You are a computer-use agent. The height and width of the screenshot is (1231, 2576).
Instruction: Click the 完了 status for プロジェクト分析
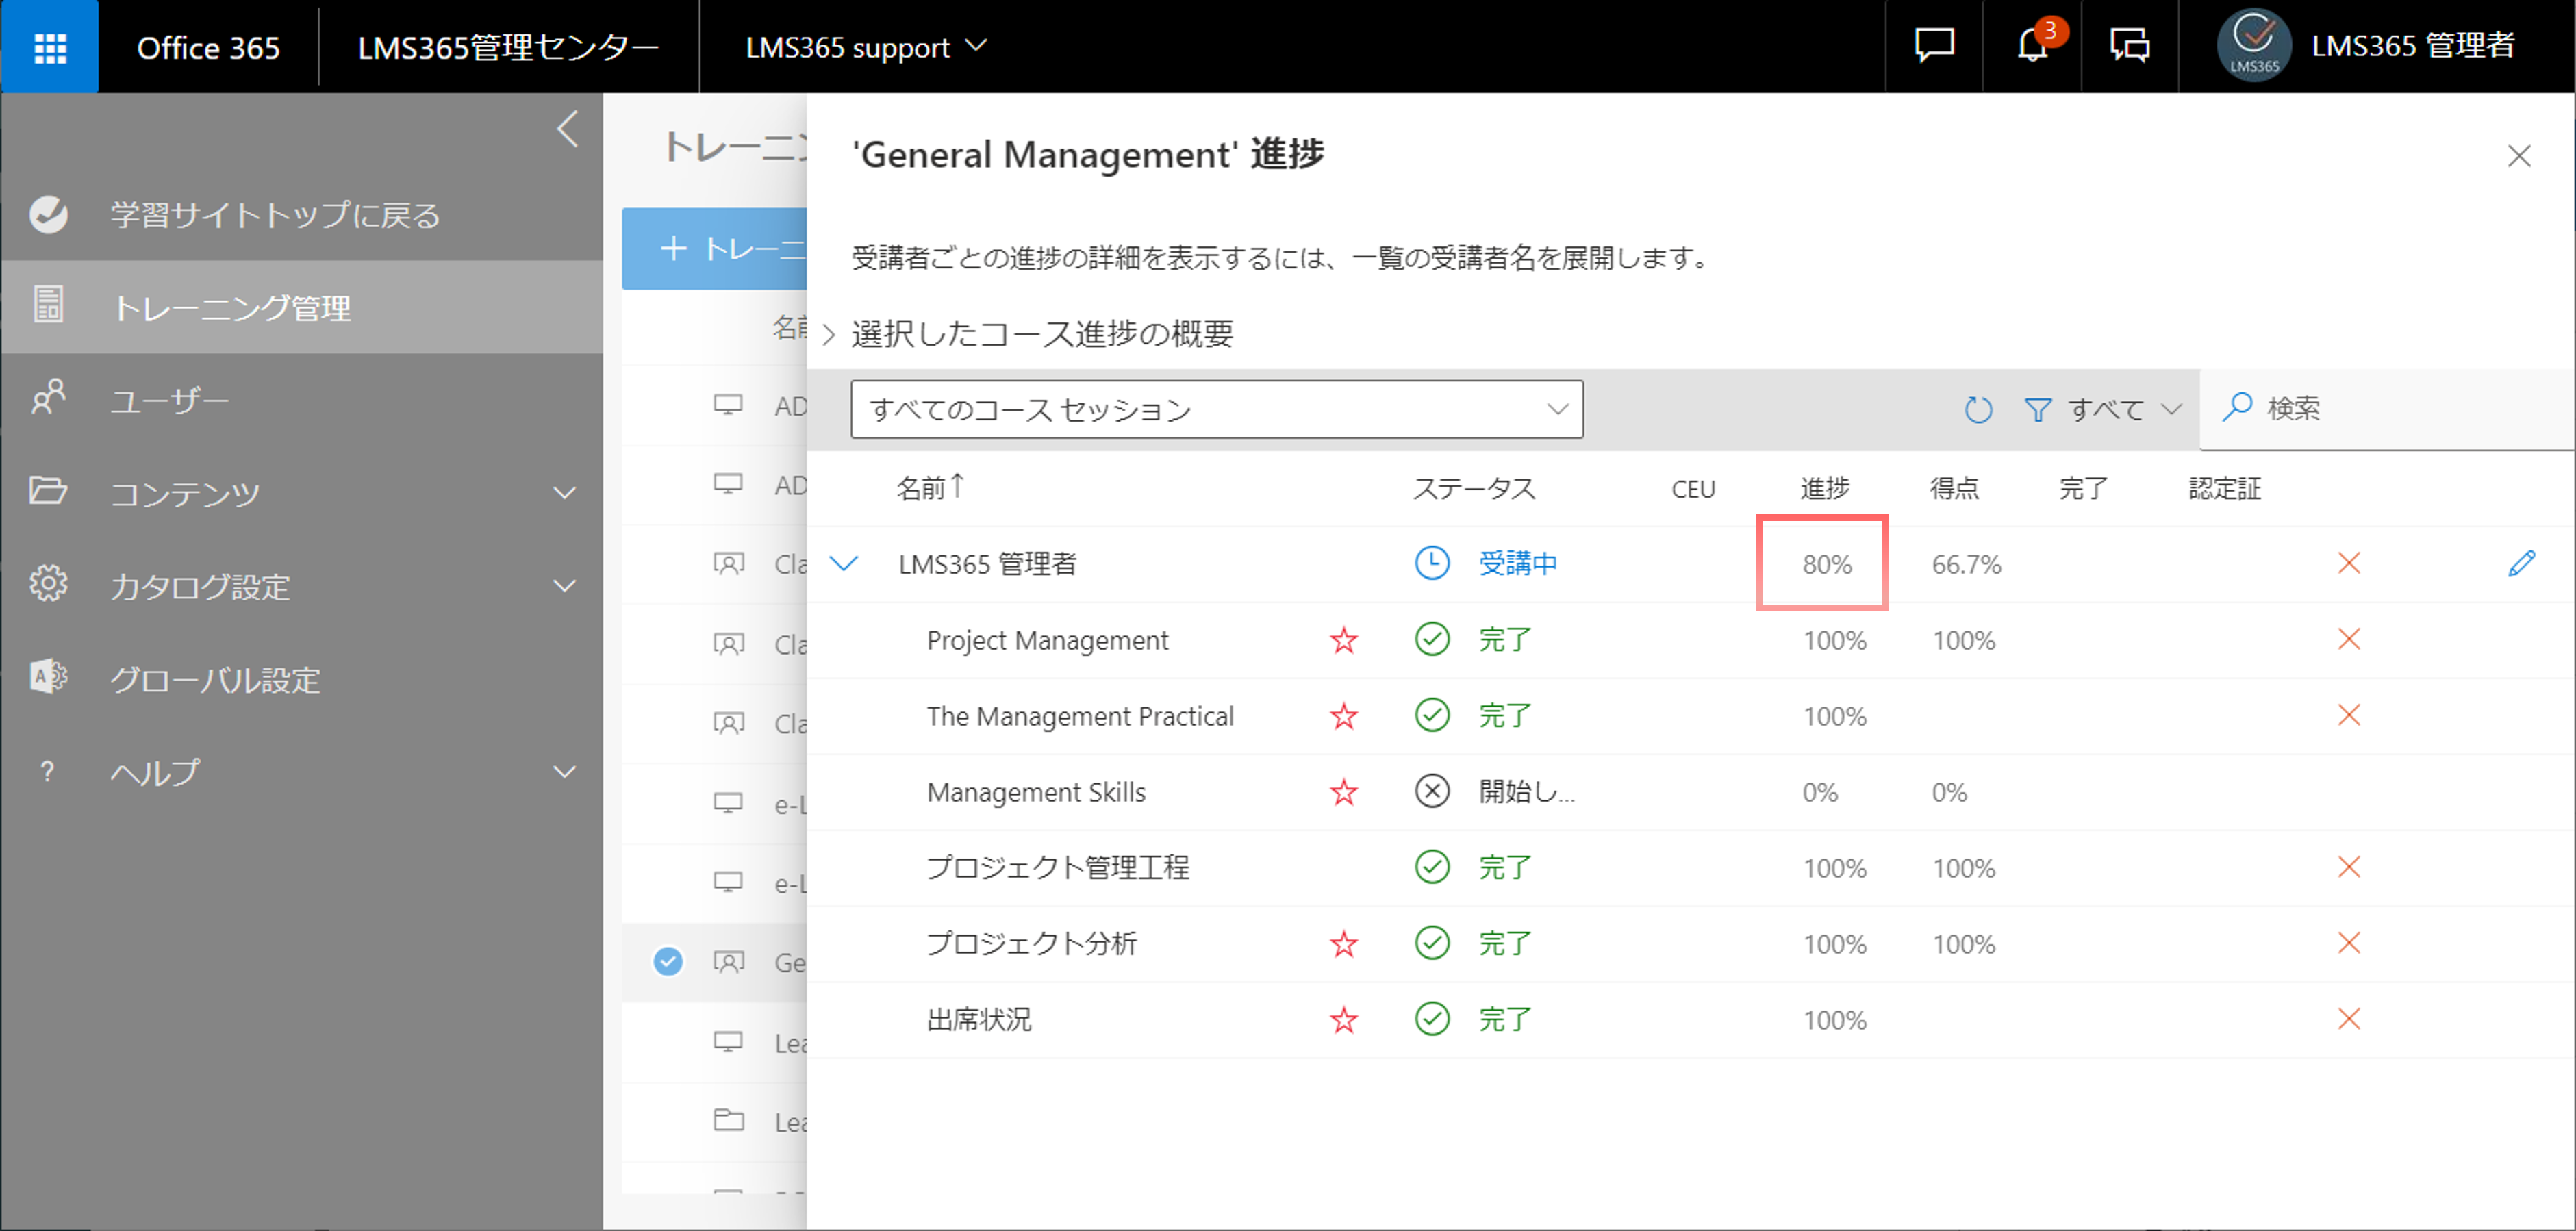pos(1505,943)
